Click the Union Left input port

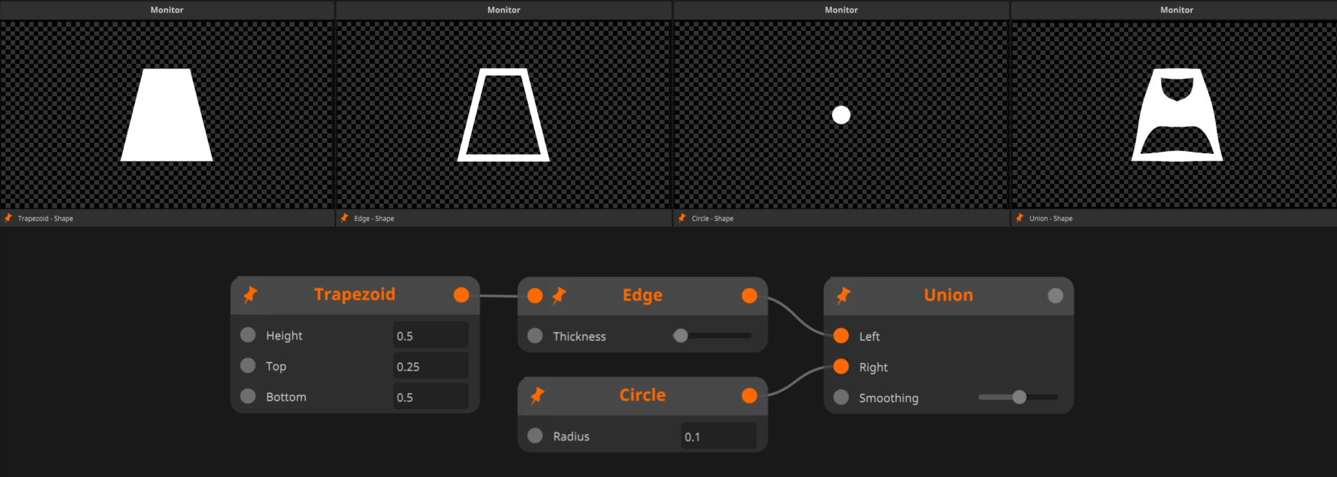841,336
